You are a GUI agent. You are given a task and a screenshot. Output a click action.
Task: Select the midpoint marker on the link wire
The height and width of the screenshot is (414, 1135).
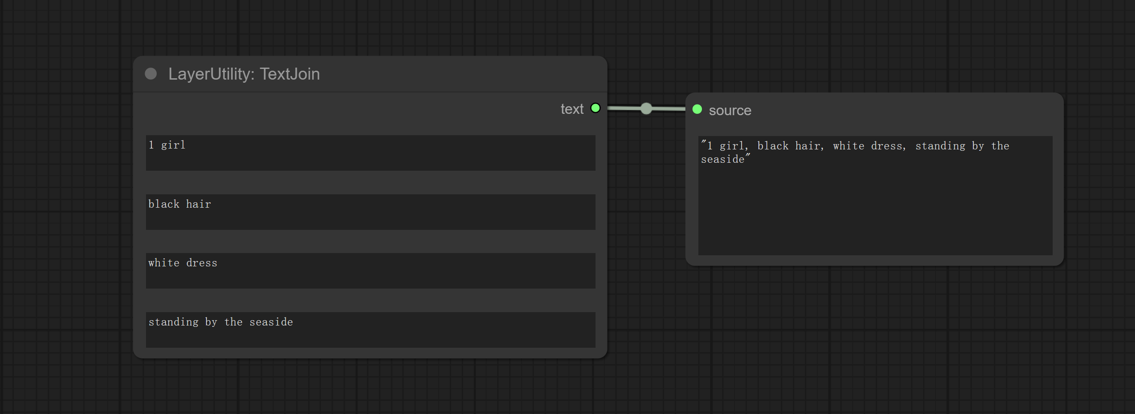646,108
